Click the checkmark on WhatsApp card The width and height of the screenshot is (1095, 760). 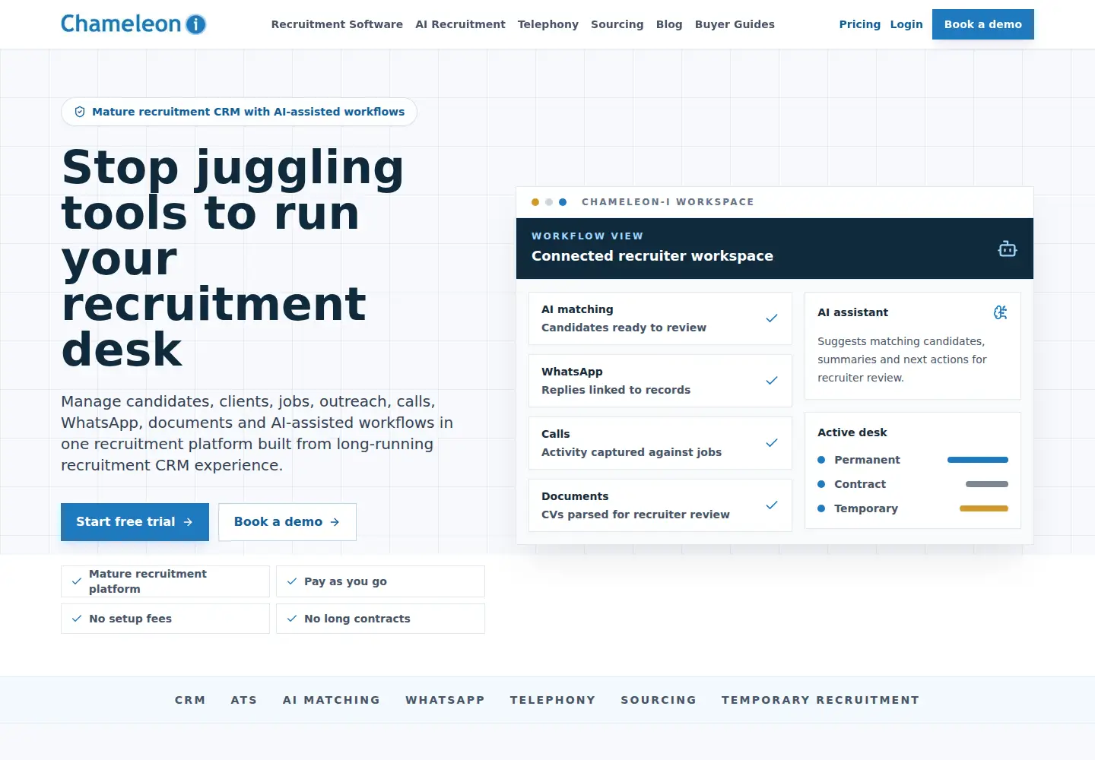coord(772,381)
